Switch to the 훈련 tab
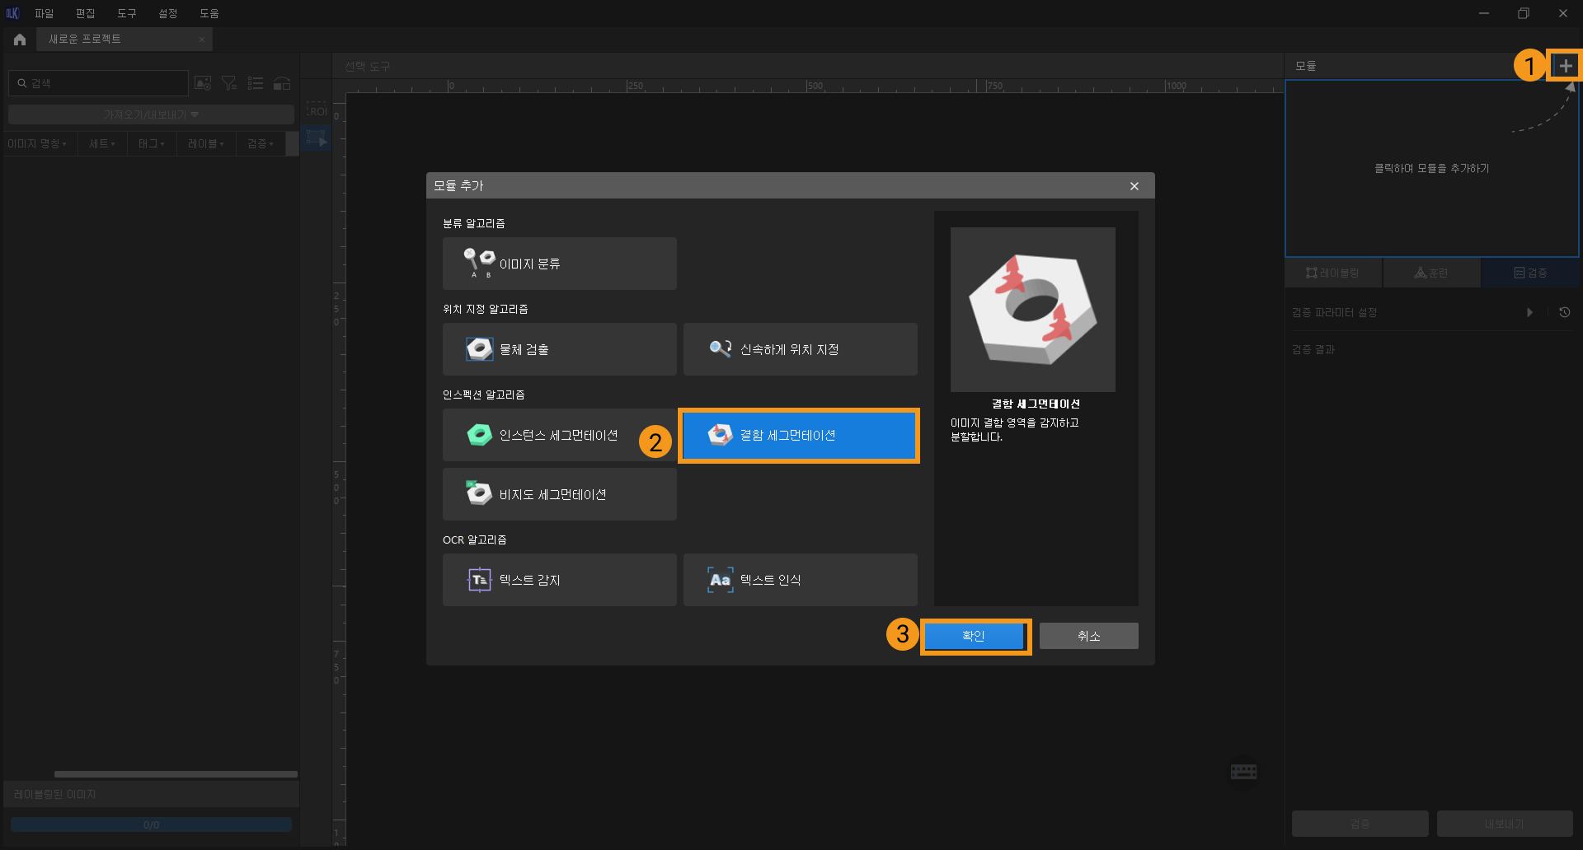 tap(1431, 273)
